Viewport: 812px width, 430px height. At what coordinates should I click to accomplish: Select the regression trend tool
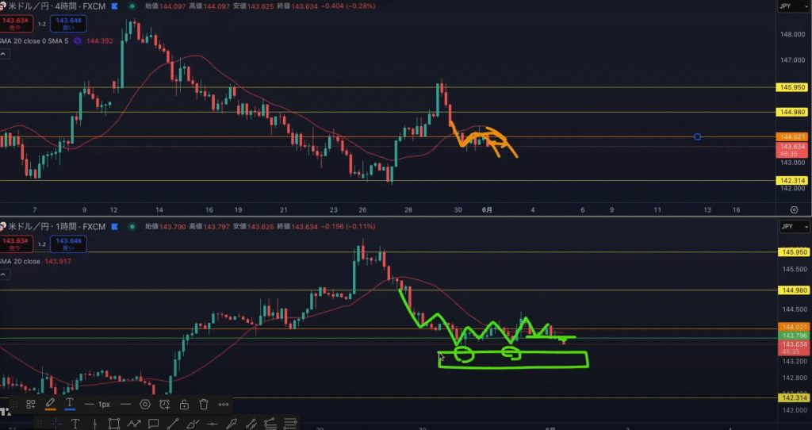click(x=270, y=424)
